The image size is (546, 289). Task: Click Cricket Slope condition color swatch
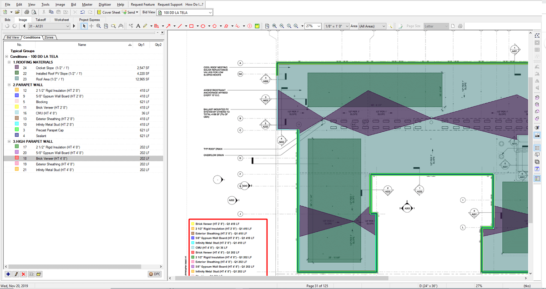17,68
